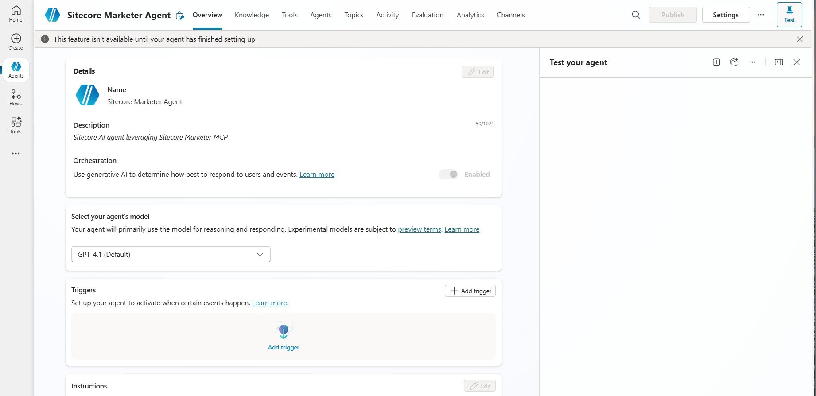The height and width of the screenshot is (396, 816).
Task: Click Edit in the Instructions card
Action: point(480,386)
